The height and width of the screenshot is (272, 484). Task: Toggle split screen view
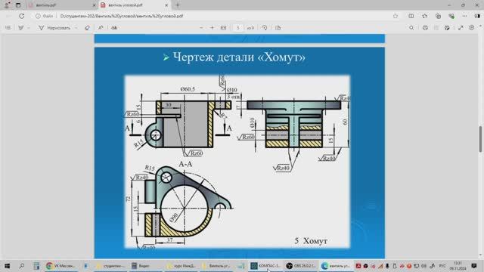point(411,16)
